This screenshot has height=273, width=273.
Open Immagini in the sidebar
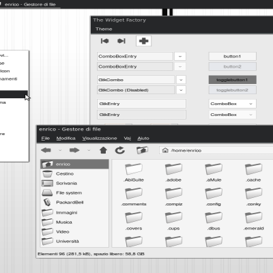click(74, 212)
